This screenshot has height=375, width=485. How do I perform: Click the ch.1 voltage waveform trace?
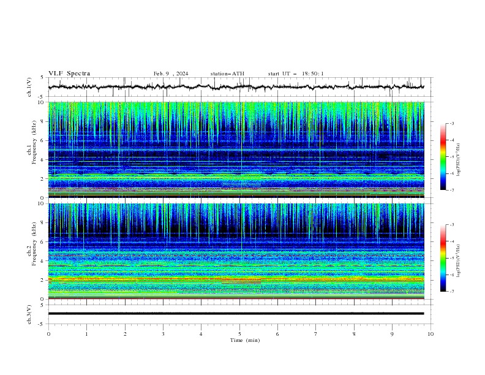tap(236, 87)
